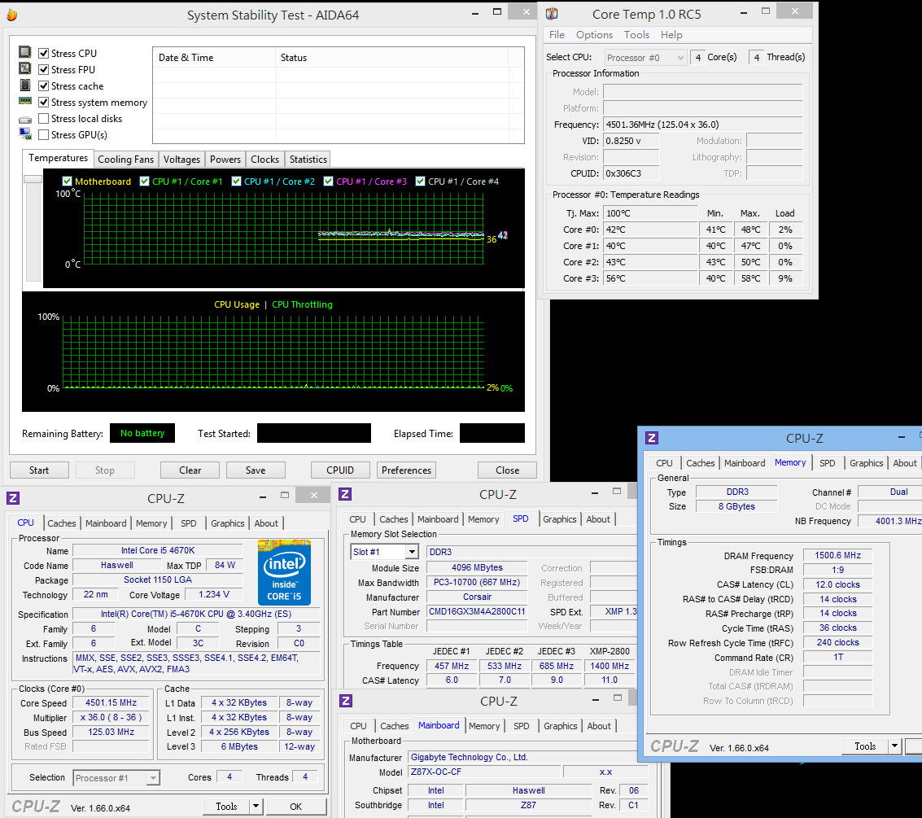
Task: Open the Options menu in Core Temp
Action: pos(594,35)
